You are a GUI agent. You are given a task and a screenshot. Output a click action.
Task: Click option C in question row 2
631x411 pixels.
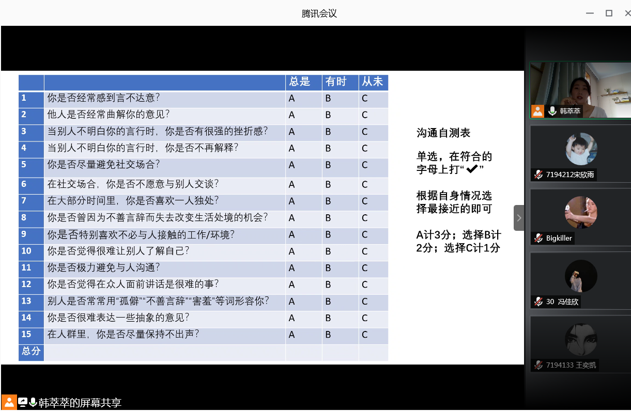click(364, 115)
